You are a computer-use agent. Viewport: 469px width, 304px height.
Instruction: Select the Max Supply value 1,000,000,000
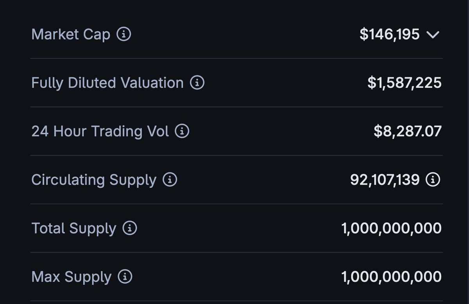[x=392, y=277]
